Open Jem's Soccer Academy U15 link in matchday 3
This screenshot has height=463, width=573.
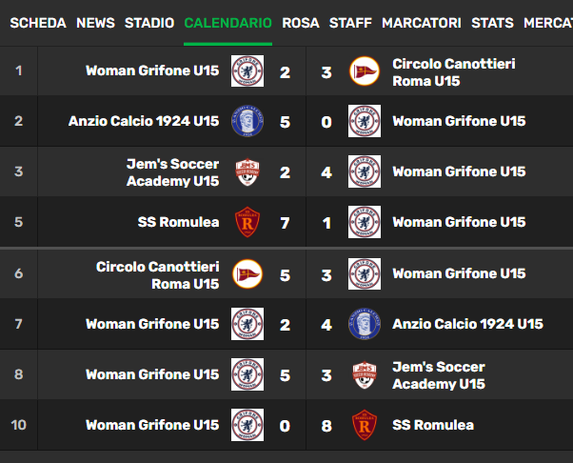pyautogui.click(x=172, y=172)
